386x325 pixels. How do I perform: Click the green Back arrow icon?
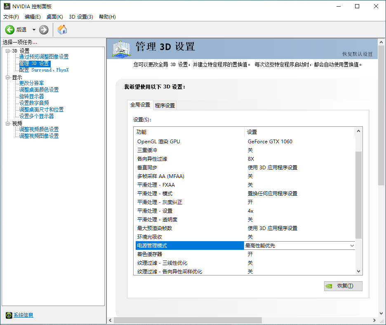tap(10, 30)
